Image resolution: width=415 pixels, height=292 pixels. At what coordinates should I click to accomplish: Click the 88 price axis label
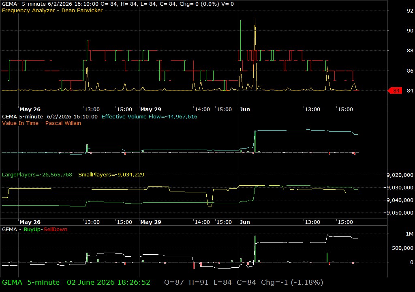[x=410, y=50]
